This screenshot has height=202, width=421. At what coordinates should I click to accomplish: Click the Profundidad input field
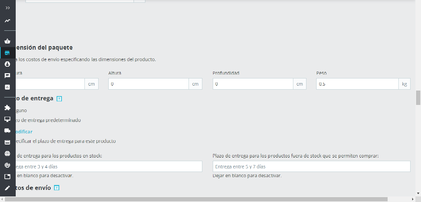[x=253, y=84]
